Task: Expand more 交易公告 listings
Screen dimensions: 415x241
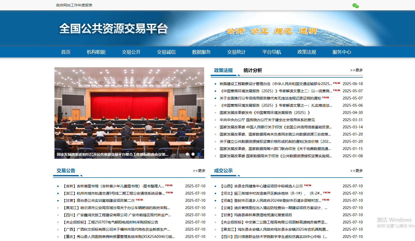Action: coord(199,171)
